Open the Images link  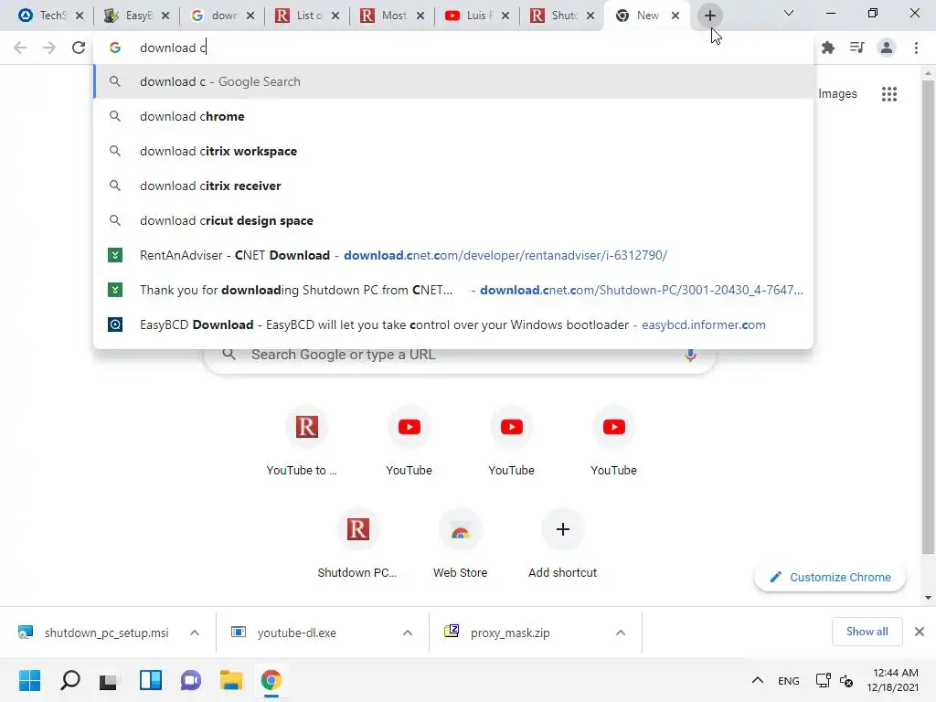pyautogui.click(x=837, y=94)
